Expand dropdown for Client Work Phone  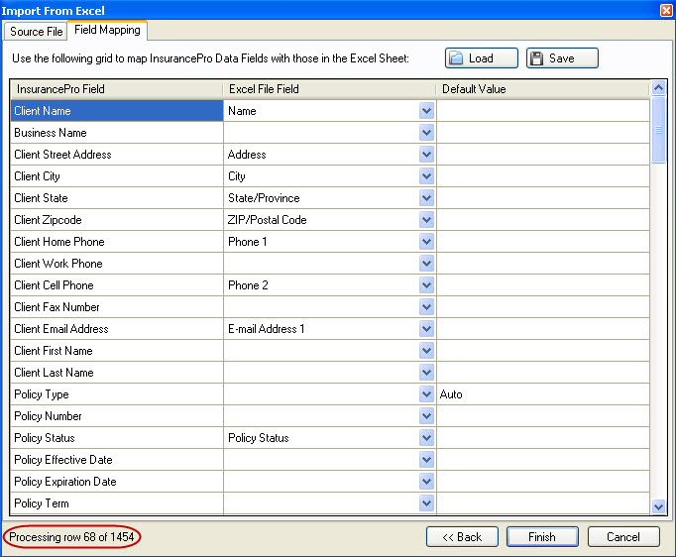[x=426, y=263]
